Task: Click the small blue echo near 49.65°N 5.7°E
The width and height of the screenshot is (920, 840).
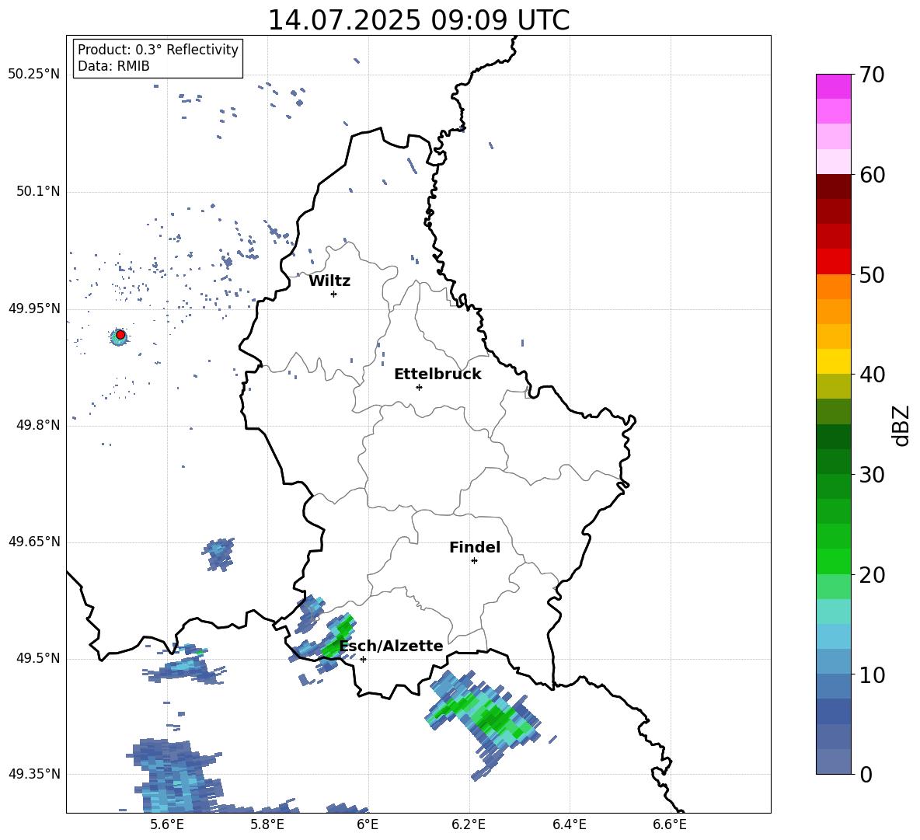Action: tap(219, 554)
